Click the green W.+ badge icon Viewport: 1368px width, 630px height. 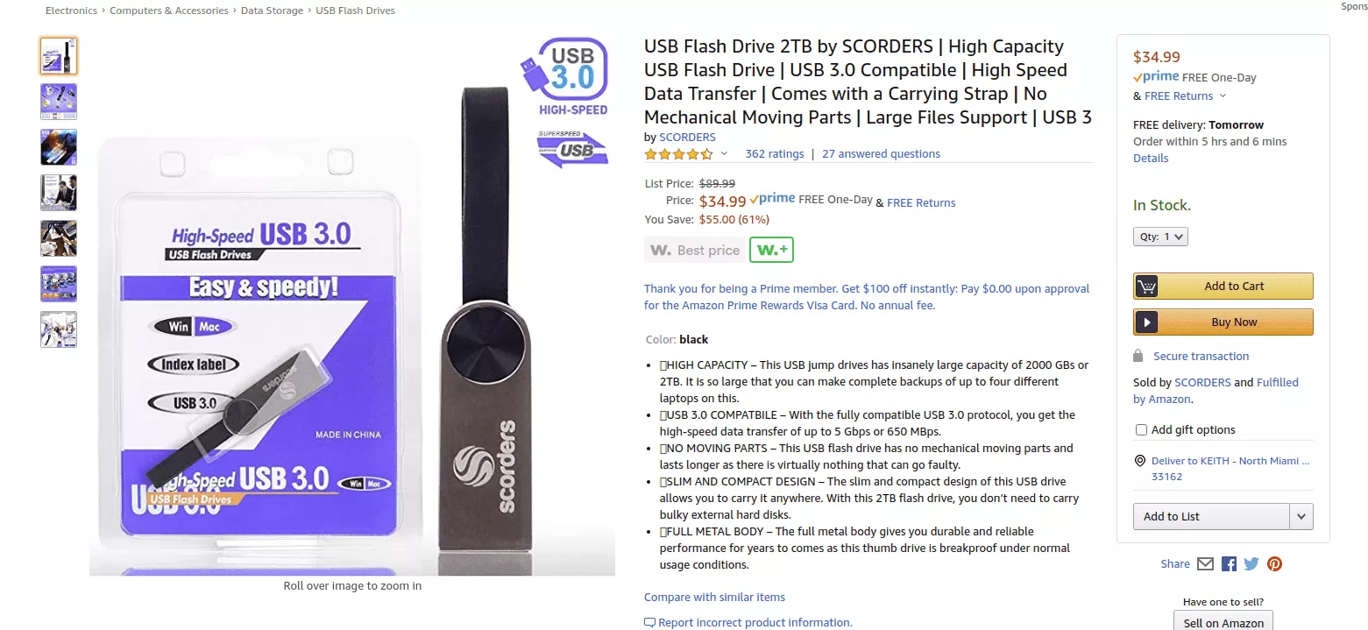771,250
